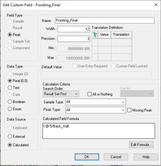Choose the Boolean data type option

coord(10,102)
